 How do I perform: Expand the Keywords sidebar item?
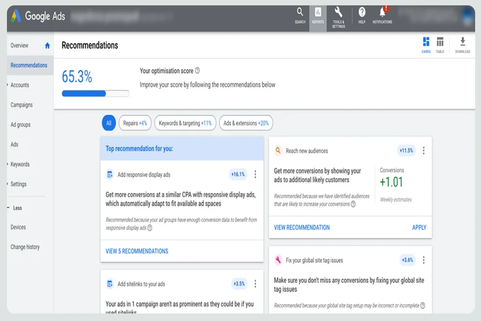tap(7, 164)
